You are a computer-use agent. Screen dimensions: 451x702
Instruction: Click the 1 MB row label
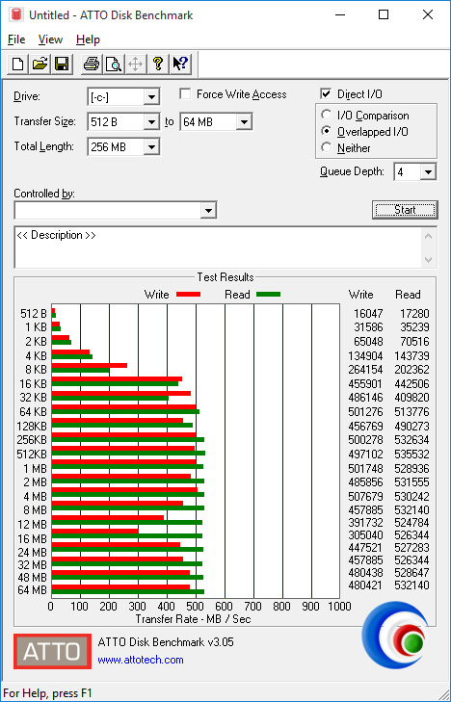tap(35, 468)
